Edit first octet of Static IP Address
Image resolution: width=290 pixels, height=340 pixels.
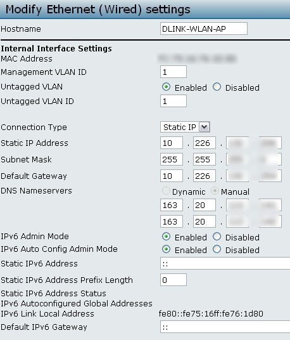pyautogui.click(x=172, y=143)
